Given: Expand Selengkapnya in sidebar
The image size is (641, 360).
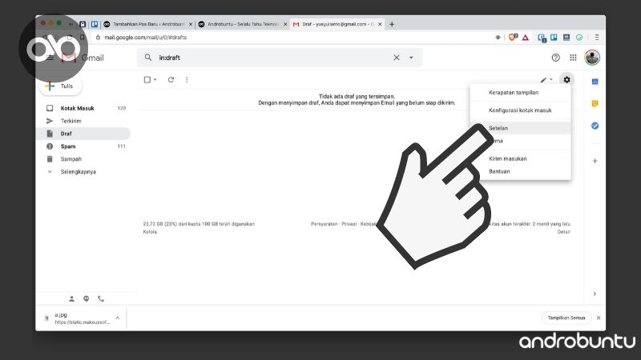Looking at the screenshot, I should 83,171.
